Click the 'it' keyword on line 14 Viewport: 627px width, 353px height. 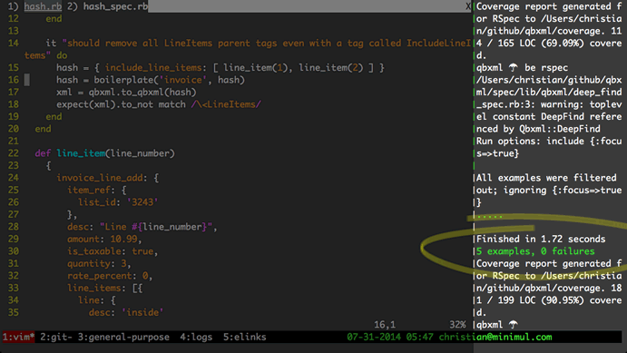click(x=51, y=44)
